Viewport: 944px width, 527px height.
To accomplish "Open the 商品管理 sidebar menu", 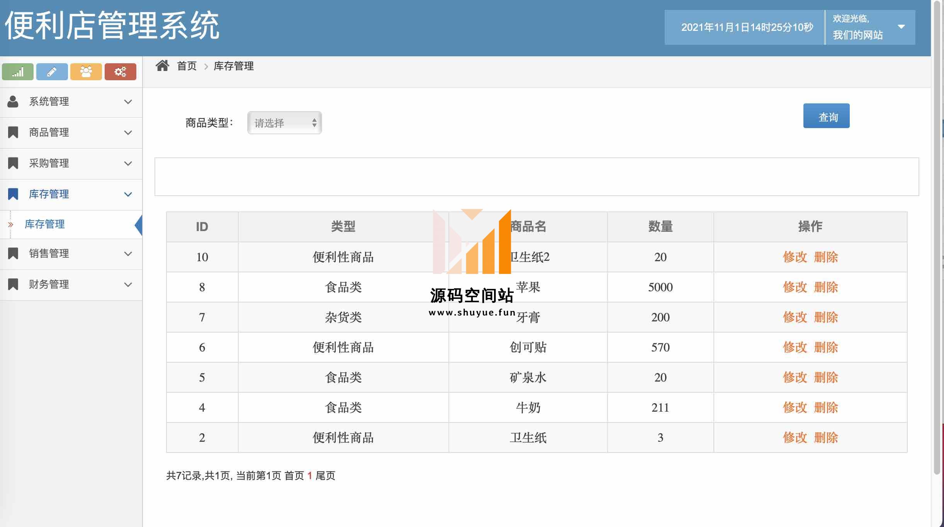I will click(x=71, y=133).
